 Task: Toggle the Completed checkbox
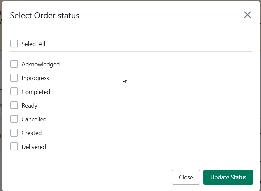tap(14, 92)
